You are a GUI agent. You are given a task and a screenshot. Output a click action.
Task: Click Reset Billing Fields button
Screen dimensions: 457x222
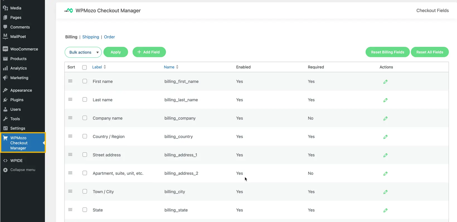tap(387, 52)
